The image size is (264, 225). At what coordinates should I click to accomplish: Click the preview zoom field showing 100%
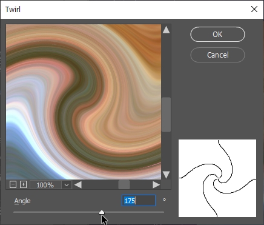[x=45, y=185]
